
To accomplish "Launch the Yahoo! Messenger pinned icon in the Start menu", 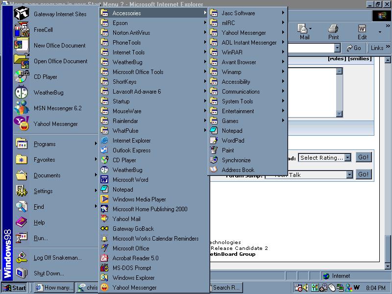I will [x=22, y=124].
